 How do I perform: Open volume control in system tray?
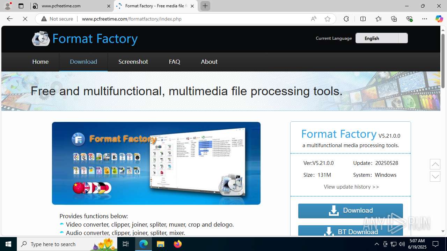[x=402, y=244]
